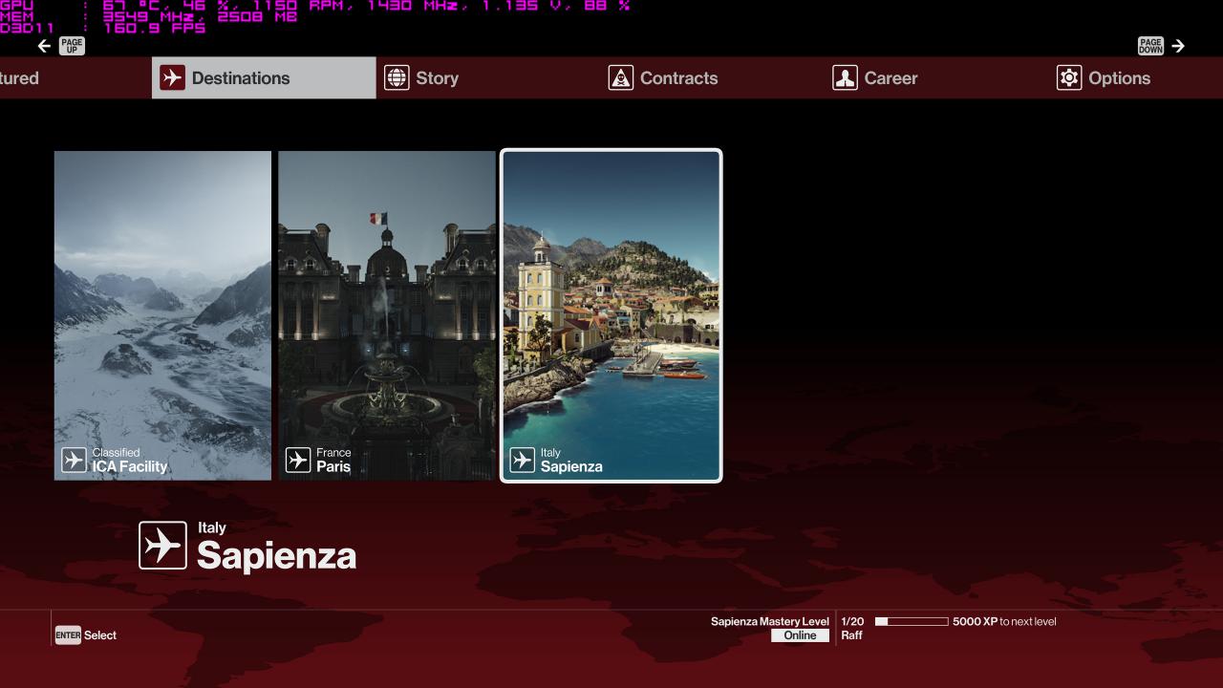The image size is (1223, 688).
Task: Select the Sapienza destination card
Action: pyautogui.click(x=611, y=315)
